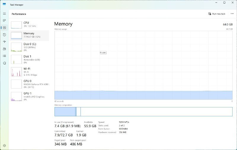
Task: Open the three-dot more options menu
Action: 232,14
